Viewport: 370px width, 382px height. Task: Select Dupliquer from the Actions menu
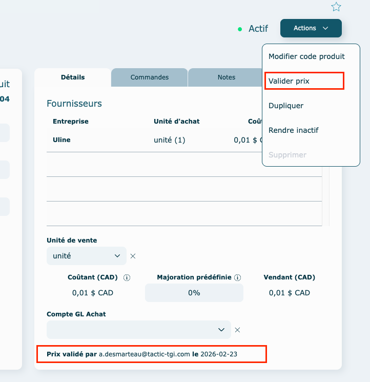pos(286,106)
